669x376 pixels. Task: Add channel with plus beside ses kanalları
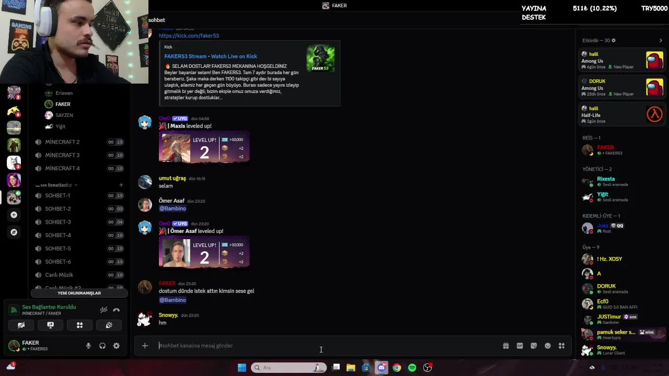point(121,185)
